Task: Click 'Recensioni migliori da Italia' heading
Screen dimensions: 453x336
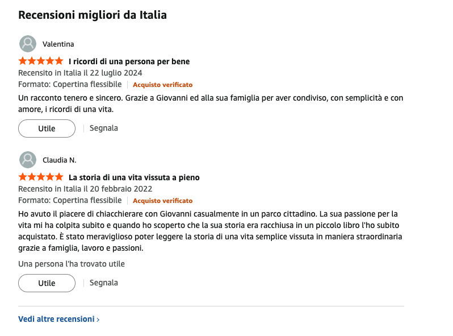Action: point(93,15)
